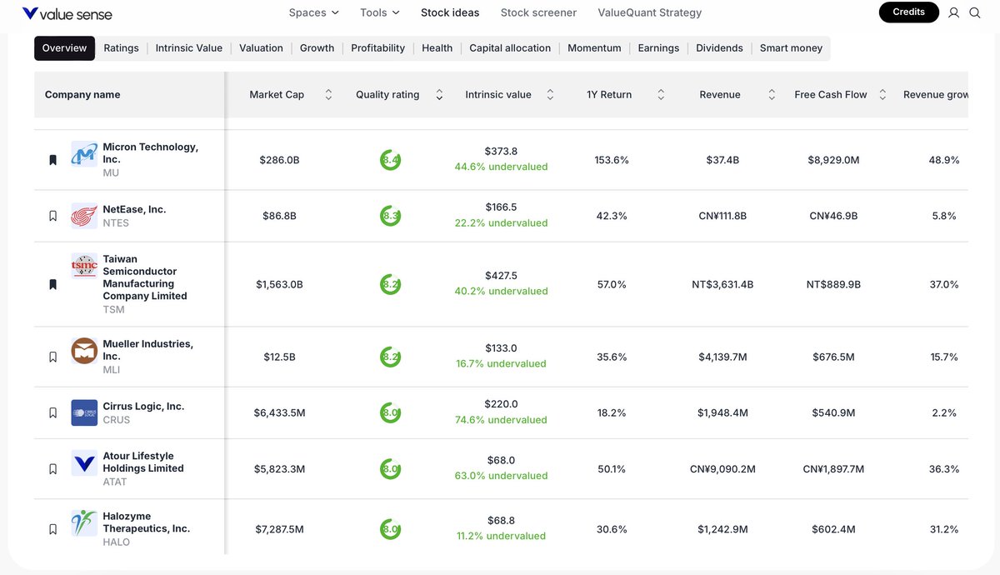Switch to the Momentum tab
This screenshot has width=1000, height=575.
(x=594, y=48)
